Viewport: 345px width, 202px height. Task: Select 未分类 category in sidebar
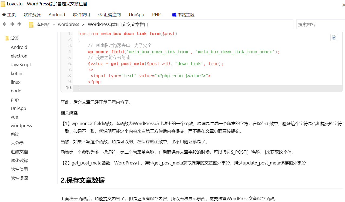[17, 143]
